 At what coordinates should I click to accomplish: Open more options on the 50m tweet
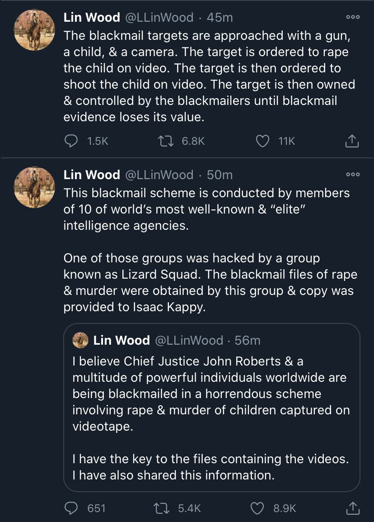tap(352, 175)
